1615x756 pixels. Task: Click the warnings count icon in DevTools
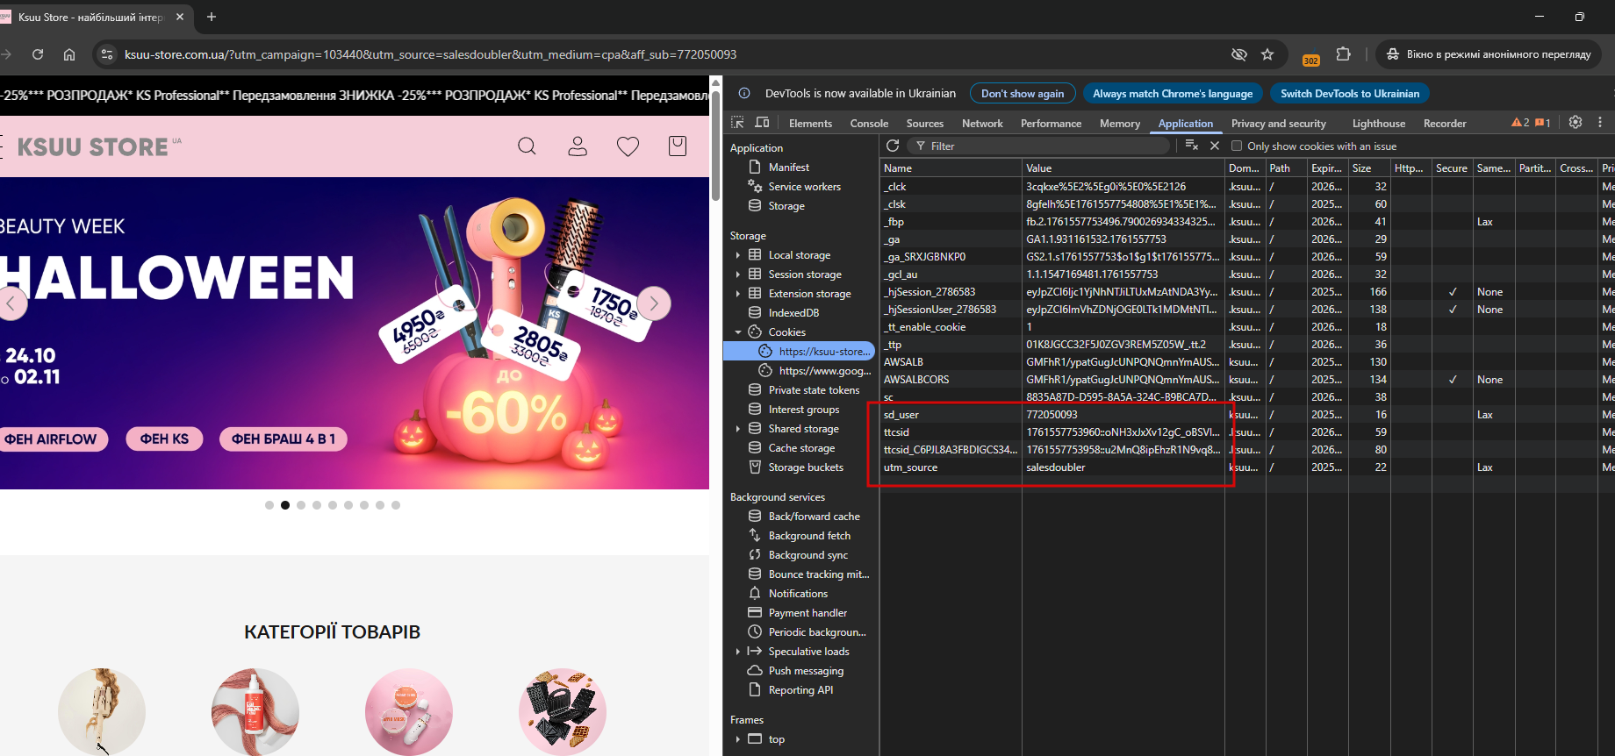[x=1520, y=123]
